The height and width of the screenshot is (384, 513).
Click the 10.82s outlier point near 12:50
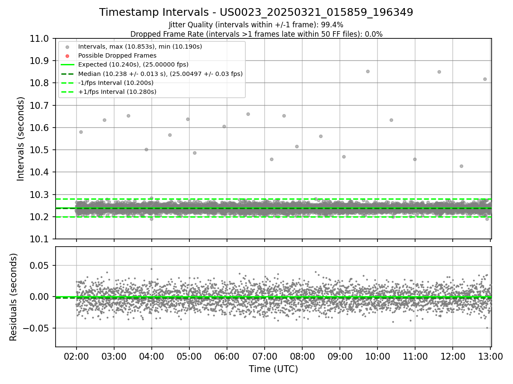pyautogui.click(x=485, y=79)
